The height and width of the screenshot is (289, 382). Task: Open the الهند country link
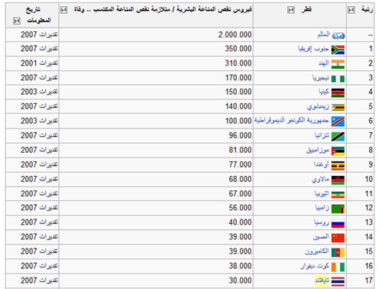324,63
